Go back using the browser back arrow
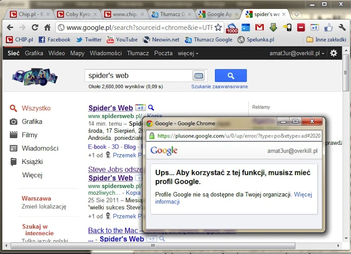The width and height of the screenshot is (351, 254). tap(10, 28)
